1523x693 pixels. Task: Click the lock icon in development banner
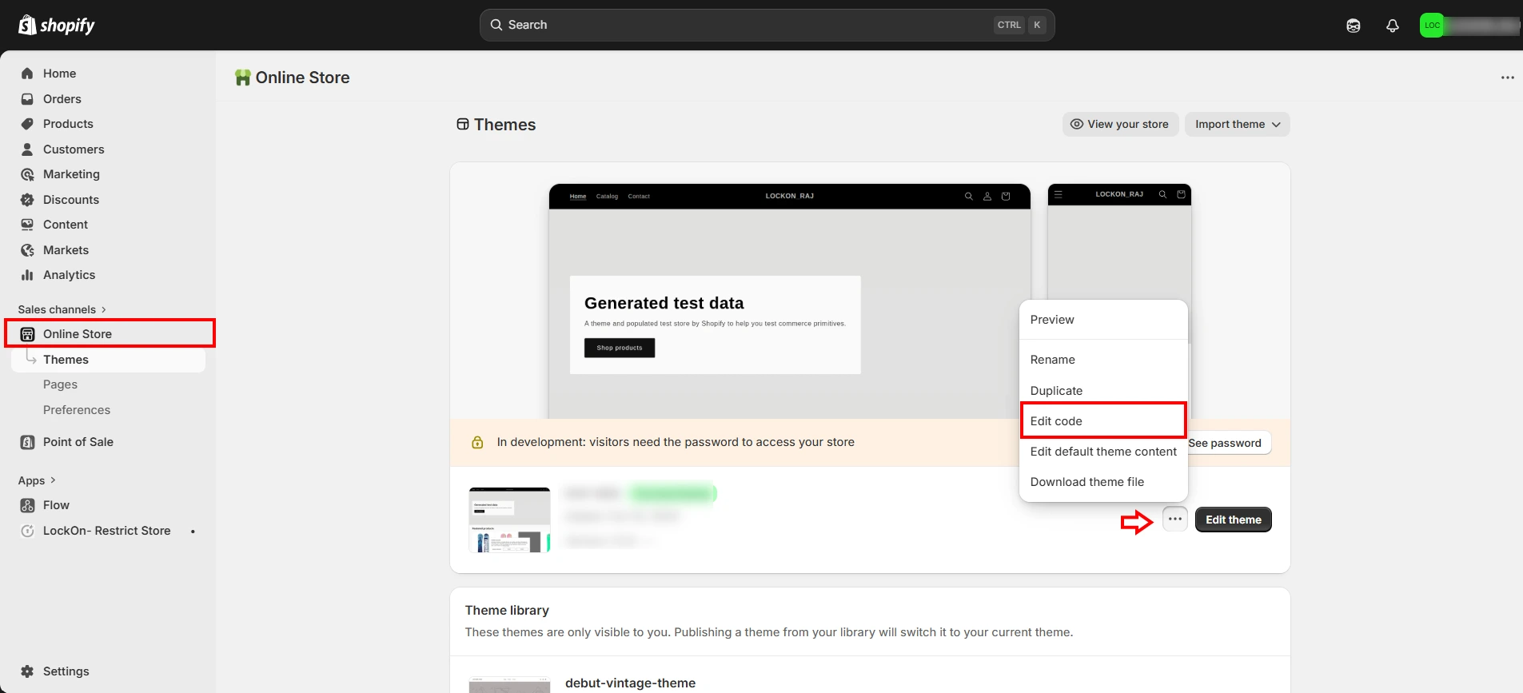(x=477, y=442)
